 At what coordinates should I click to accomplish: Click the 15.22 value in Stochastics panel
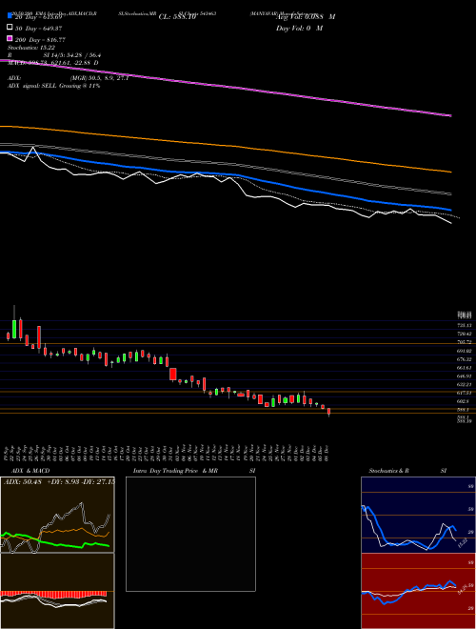(462, 543)
